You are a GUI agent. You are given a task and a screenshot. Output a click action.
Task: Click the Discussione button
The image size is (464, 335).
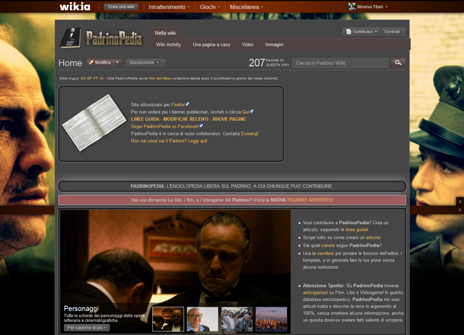[x=145, y=62]
